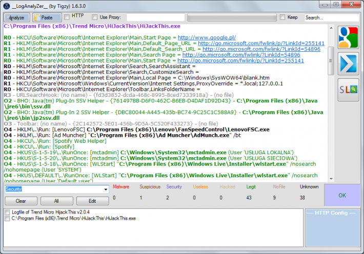Select the Local Page blank.htm line
Image resolution: width=364 pixels, height=254 pixels.
[137, 78]
